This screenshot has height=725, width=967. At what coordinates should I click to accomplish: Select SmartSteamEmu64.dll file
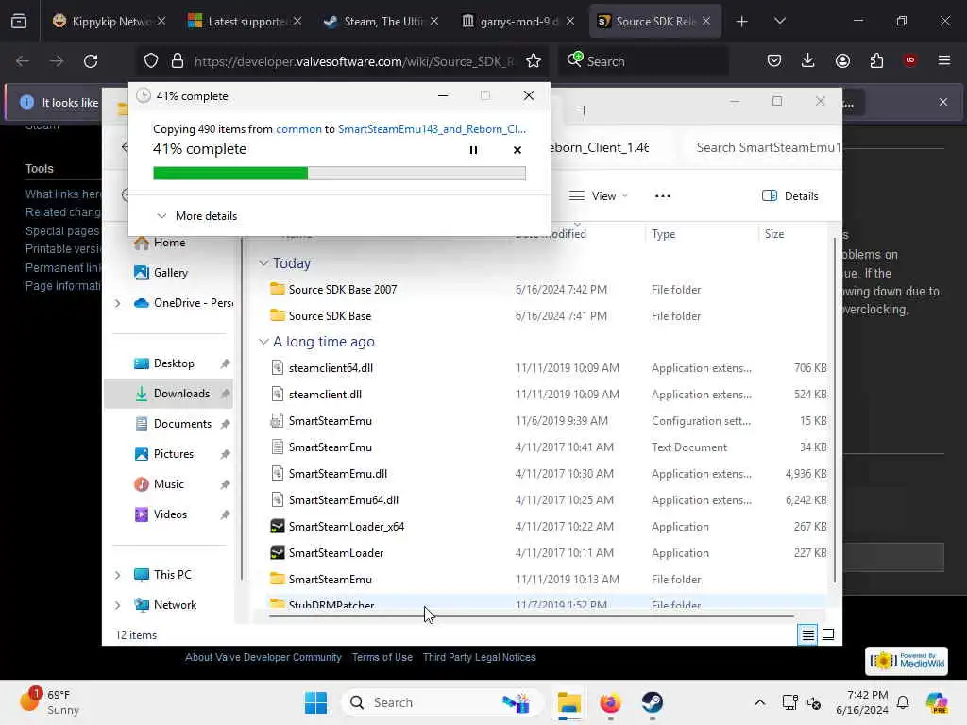coord(343,500)
